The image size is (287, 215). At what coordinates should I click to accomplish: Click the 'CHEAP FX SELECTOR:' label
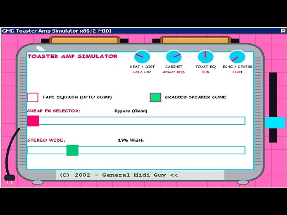pos(54,111)
